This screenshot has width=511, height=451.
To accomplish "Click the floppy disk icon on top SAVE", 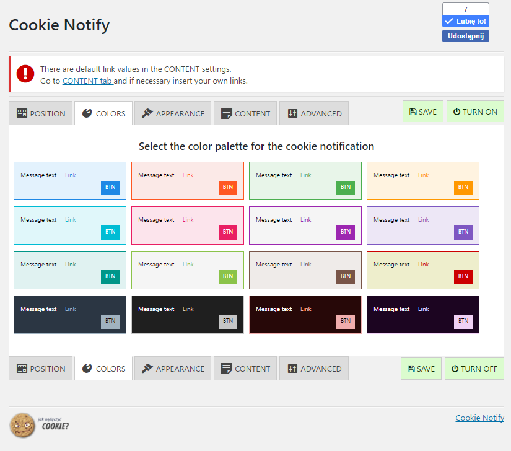I will click(413, 112).
